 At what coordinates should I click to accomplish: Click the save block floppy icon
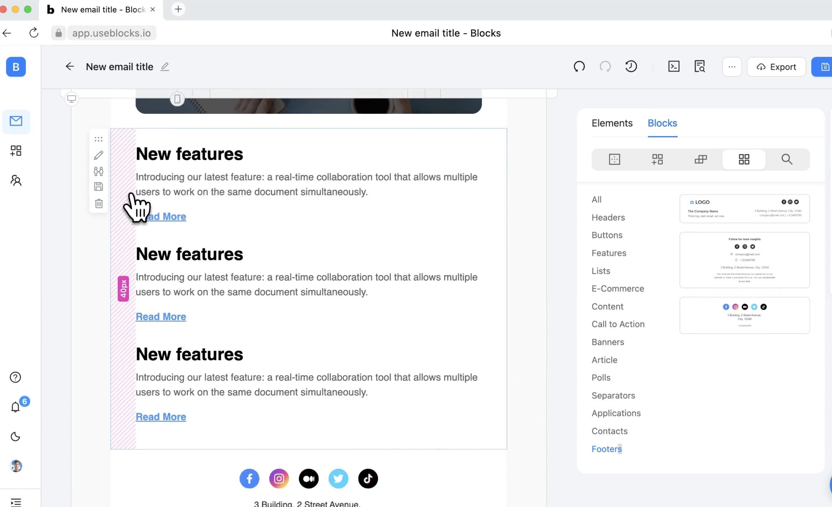99,187
